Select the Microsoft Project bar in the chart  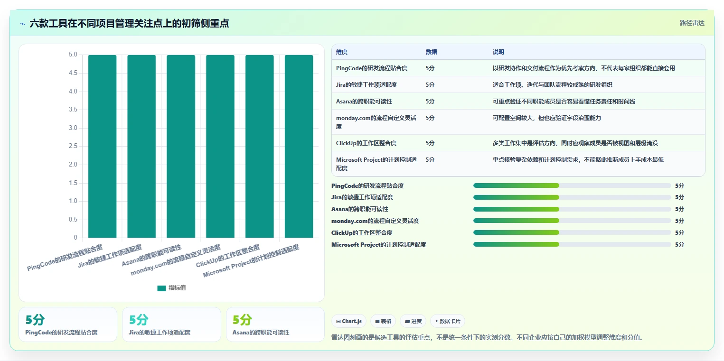tap(299, 146)
